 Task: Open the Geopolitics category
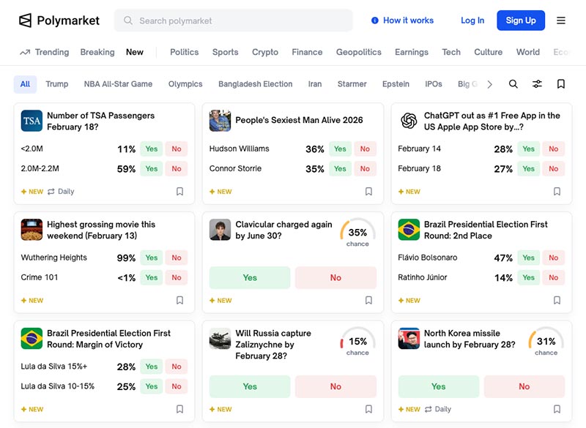point(359,52)
